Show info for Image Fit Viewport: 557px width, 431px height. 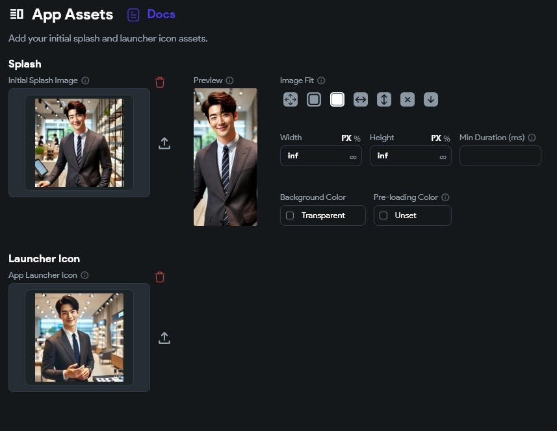321,80
